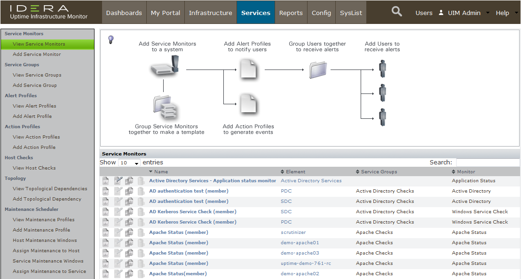Select the Services tab

click(x=256, y=13)
